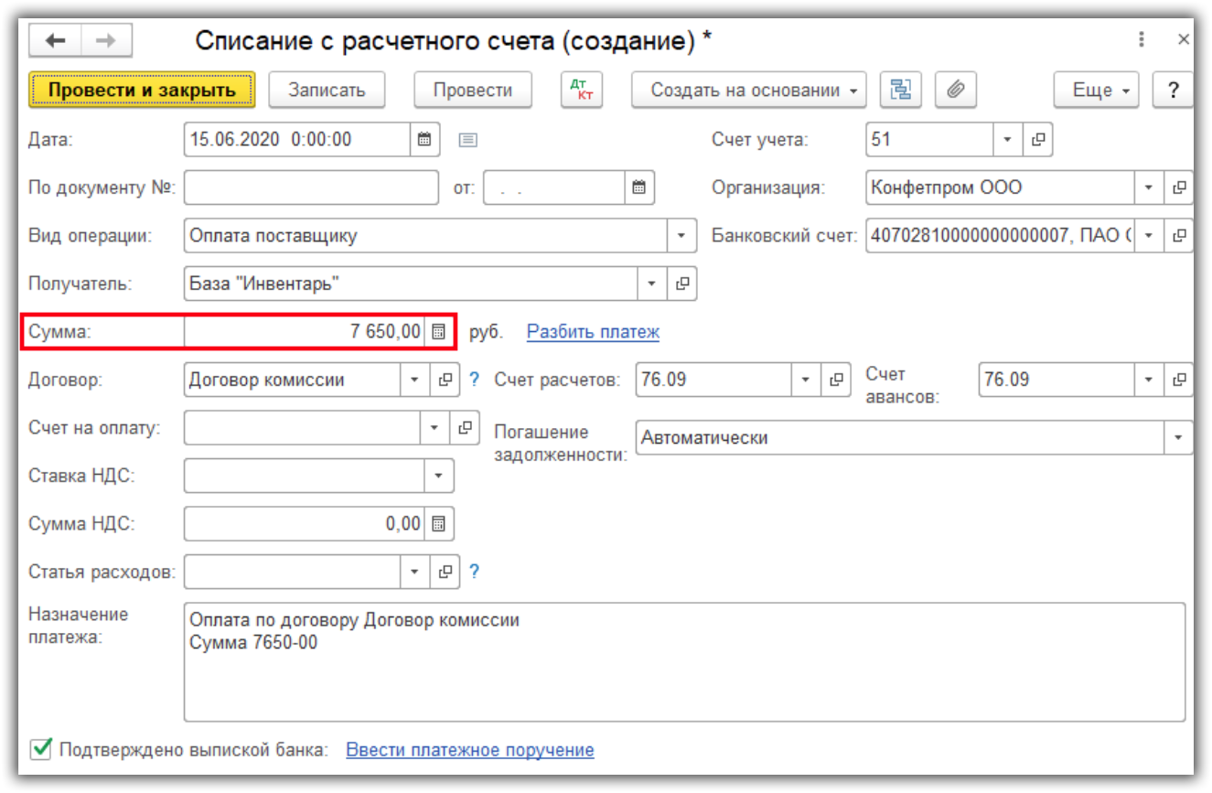Open the document structure icon in toolbar
The image size is (1212, 793).
click(901, 90)
